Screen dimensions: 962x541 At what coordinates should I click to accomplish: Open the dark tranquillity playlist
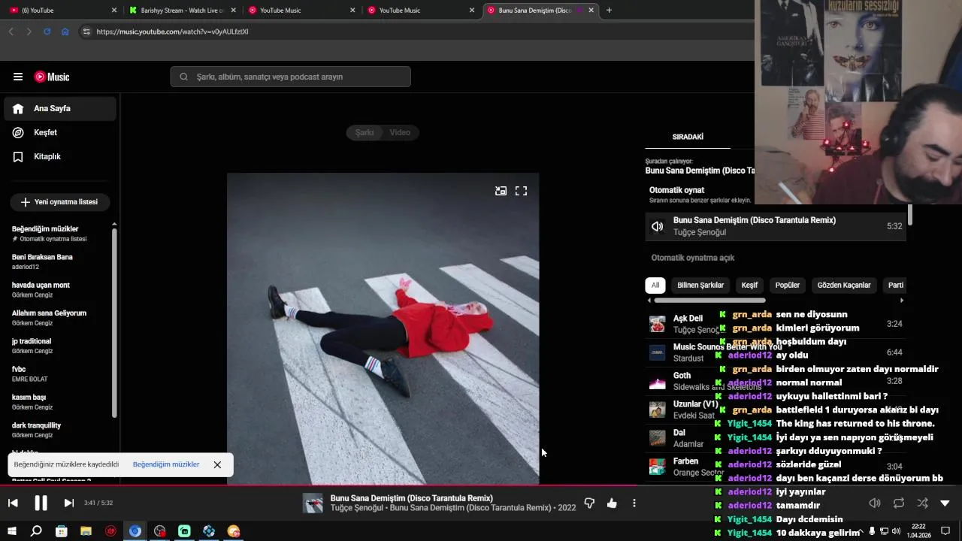[60, 430]
